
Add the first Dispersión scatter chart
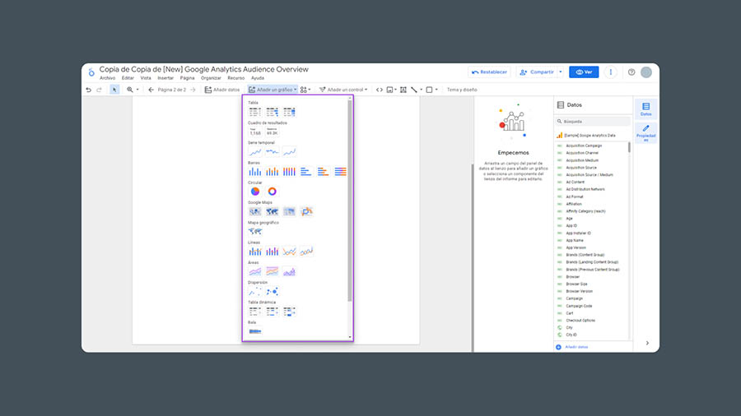(x=255, y=292)
